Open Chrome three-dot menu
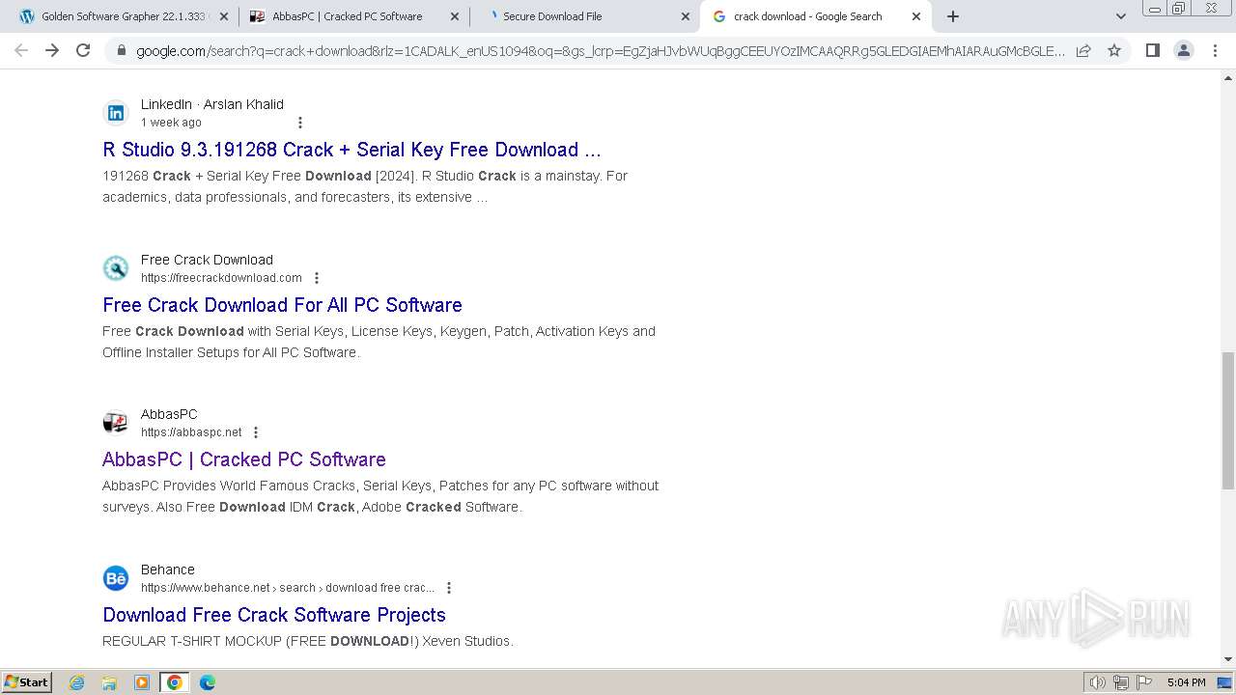The height and width of the screenshot is (695, 1236). (1214, 50)
